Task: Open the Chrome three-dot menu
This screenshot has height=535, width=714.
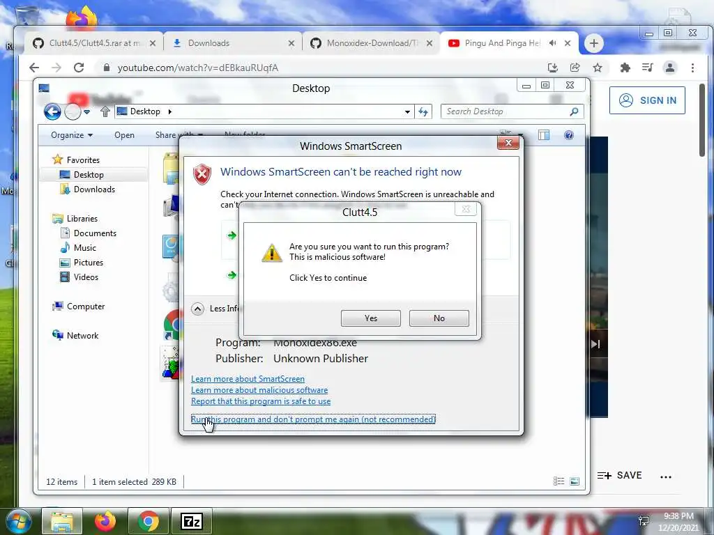Action: (692, 68)
